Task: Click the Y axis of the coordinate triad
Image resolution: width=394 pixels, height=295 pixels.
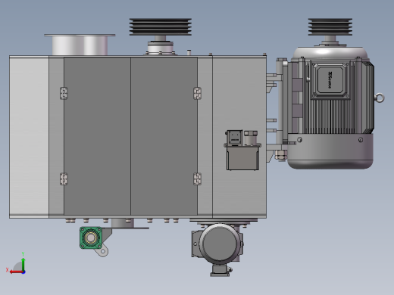Action: pyautogui.click(x=23, y=264)
